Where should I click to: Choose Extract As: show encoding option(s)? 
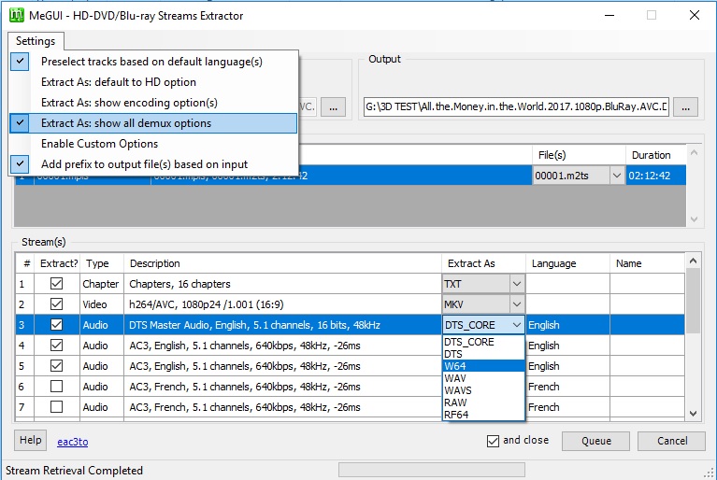pos(153,103)
